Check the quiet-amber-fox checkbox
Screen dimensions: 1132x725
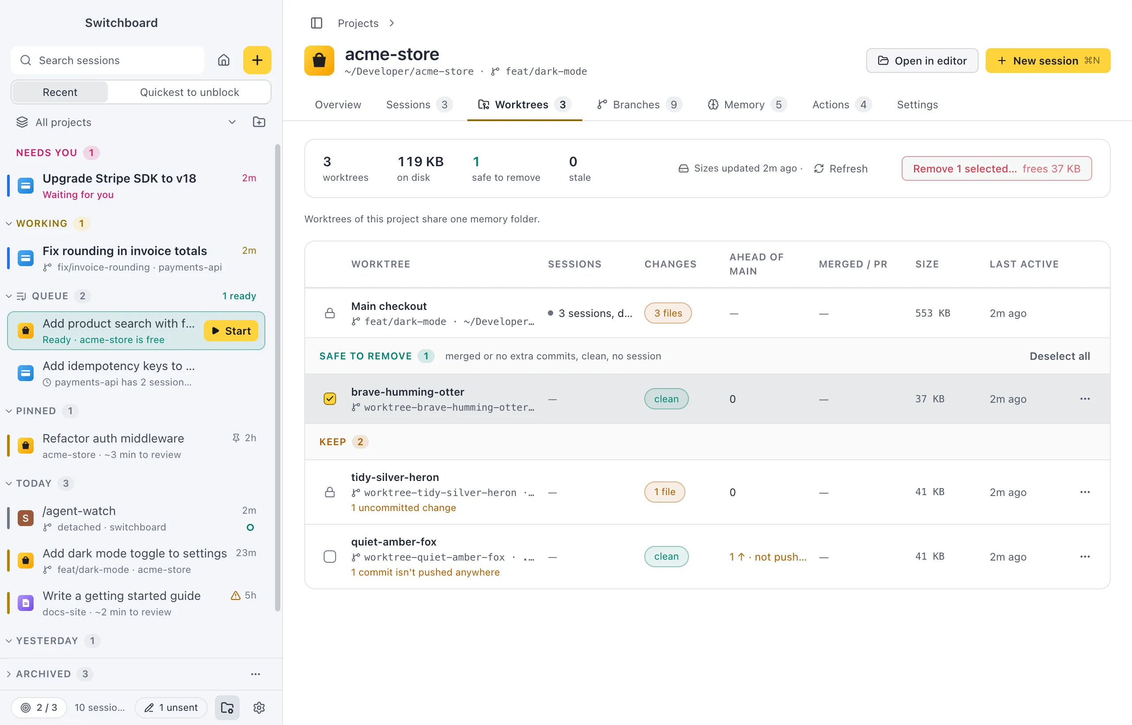pyautogui.click(x=329, y=557)
